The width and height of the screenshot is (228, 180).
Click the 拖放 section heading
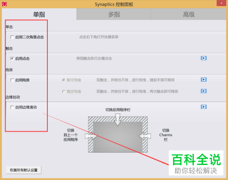click(x=9, y=70)
